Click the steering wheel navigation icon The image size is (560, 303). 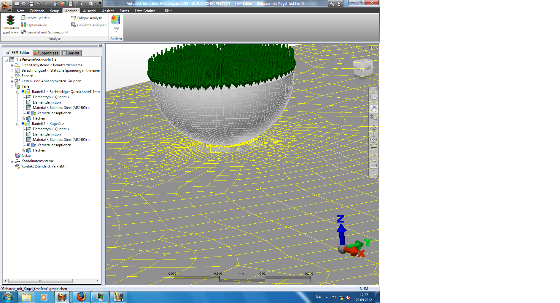point(374,96)
